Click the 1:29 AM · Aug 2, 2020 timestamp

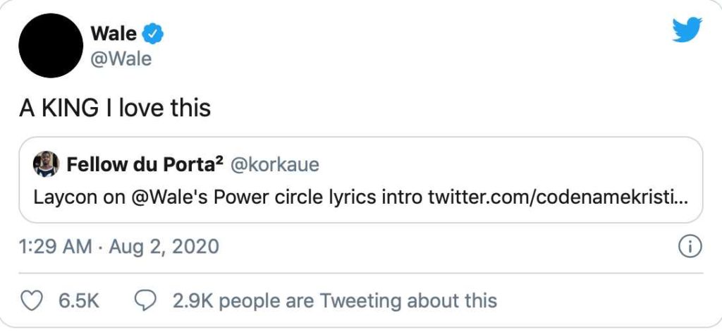[119, 247]
